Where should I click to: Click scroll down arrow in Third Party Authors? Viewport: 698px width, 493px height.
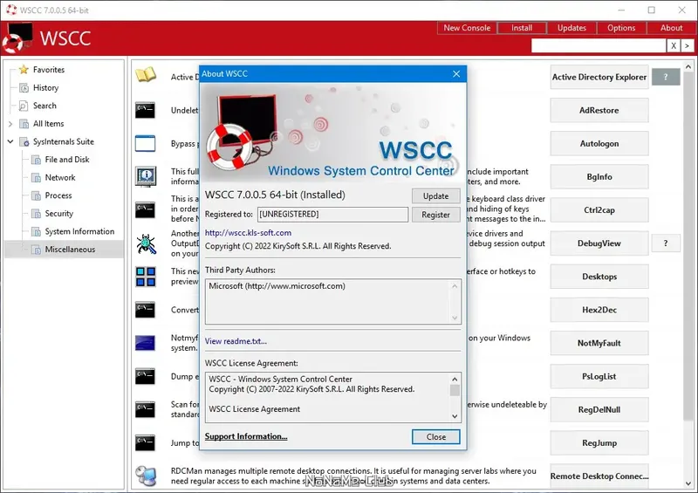[455, 318]
